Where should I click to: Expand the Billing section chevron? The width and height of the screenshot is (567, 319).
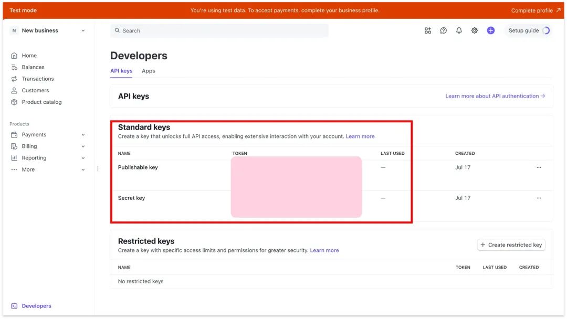(x=83, y=146)
